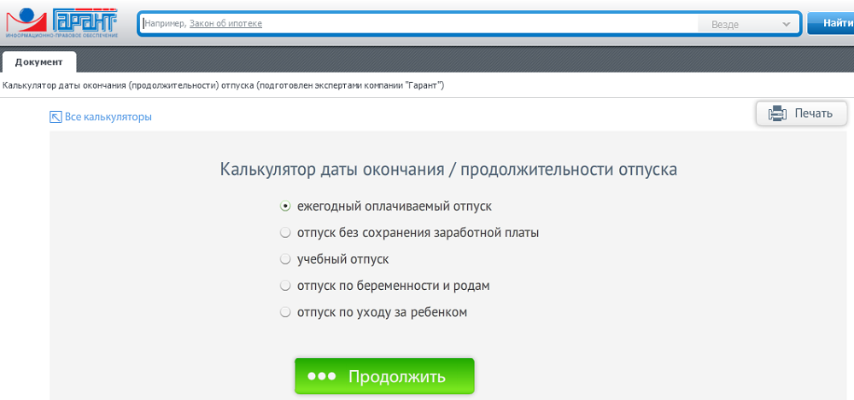The image size is (854, 400).
Task: Go to Все калькуляторы link
Action: [x=108, y=117]
